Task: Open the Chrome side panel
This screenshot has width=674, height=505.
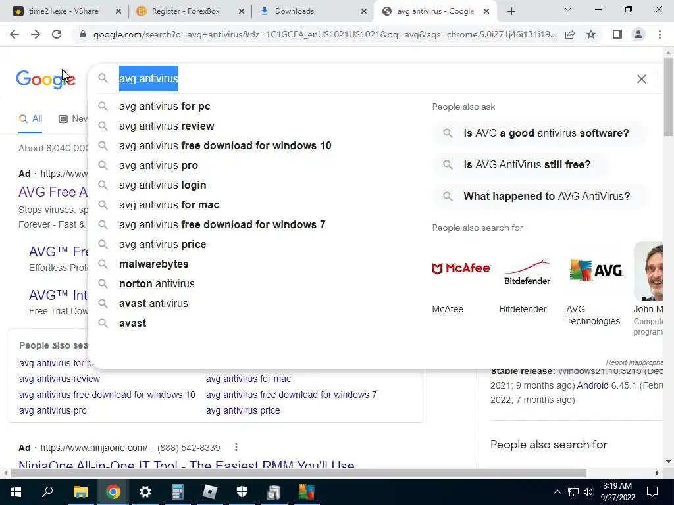Action: click(617, 34)
